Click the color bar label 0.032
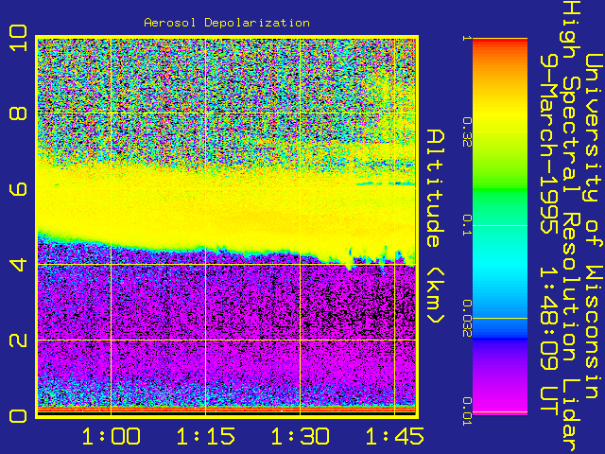 467,318
